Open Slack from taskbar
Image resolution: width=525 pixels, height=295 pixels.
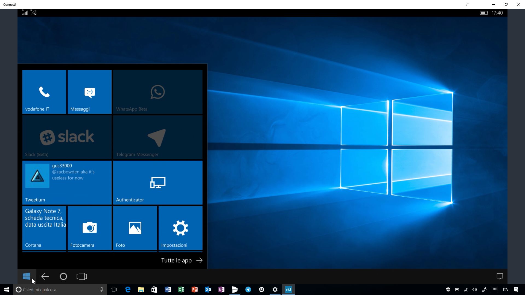point(262,290)
